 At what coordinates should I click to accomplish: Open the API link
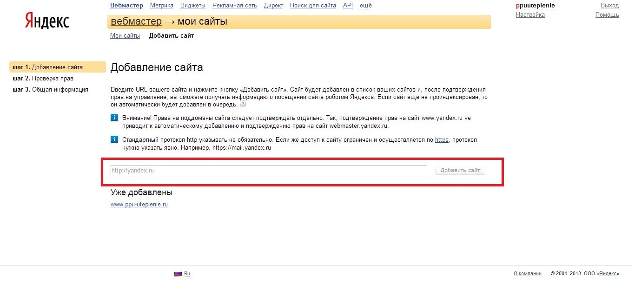click(348, 6)
